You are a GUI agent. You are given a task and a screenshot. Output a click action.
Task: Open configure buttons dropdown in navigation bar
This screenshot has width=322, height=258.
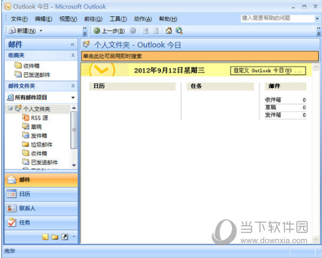pos(74,237)
